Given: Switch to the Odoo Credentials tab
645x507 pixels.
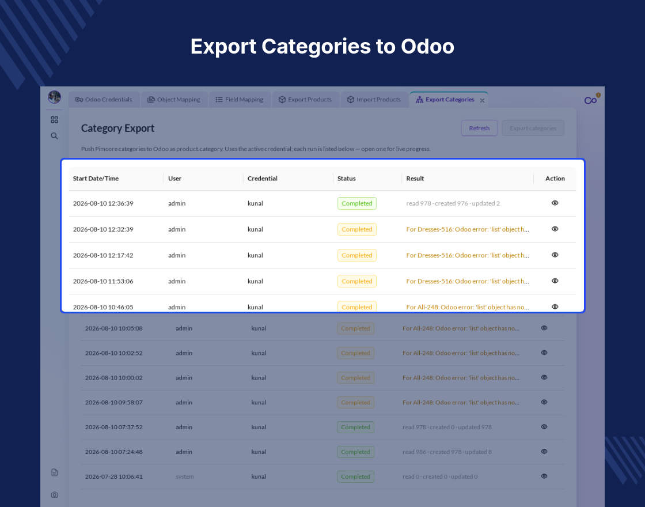Looking at the screenshot, I should point(104,100).
